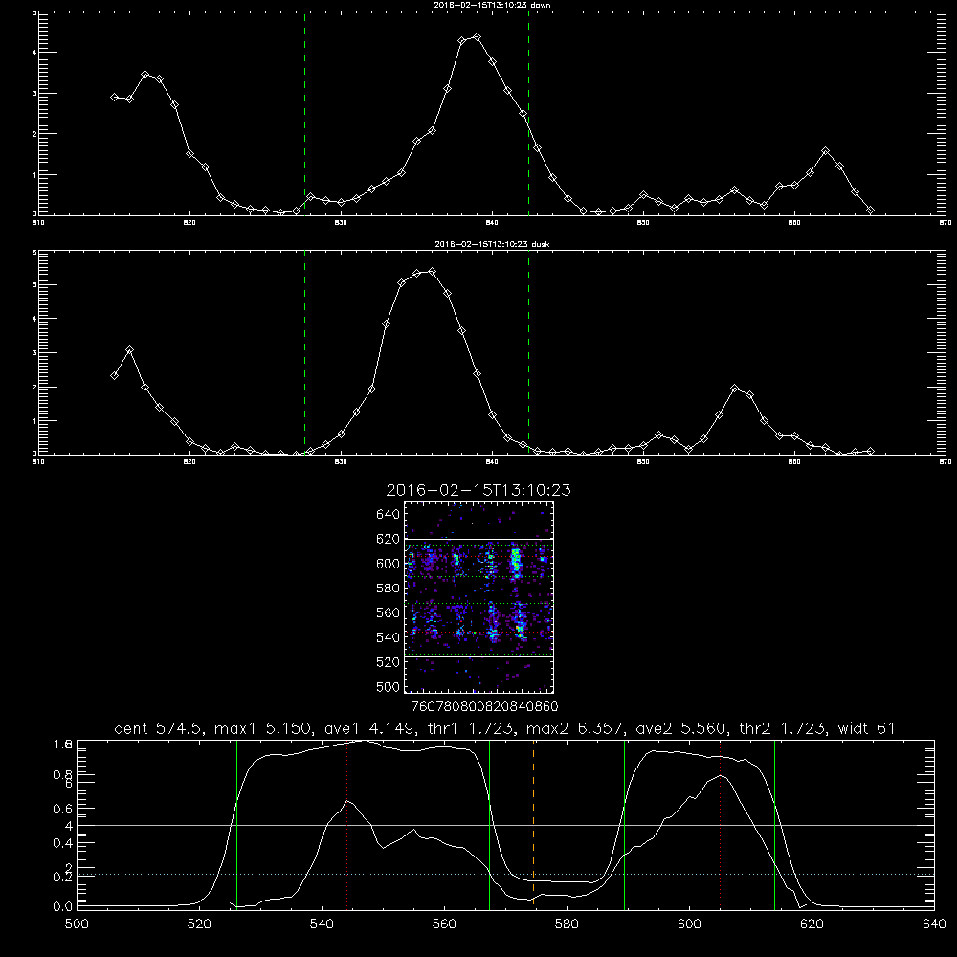Click the "500" y-axis label beside spectral image
Screen dimensions: 957x957
tap(388, 686)
